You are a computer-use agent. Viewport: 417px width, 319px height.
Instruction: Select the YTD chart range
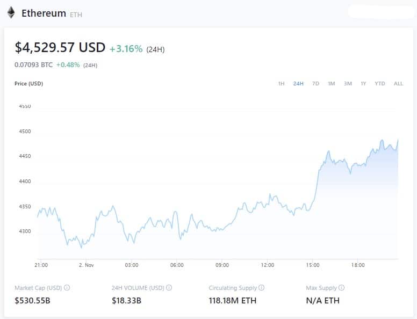point(380,83)
